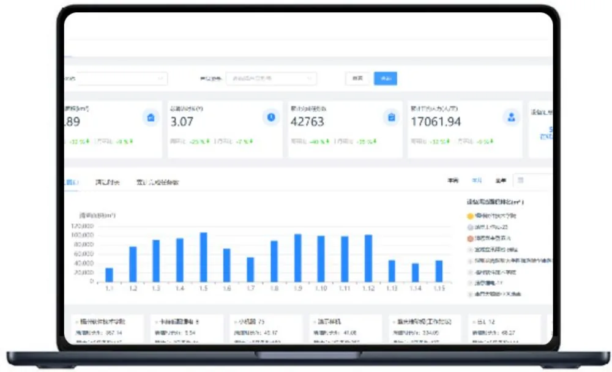Switch to the third chart tab
Viewport: 612px width, 372px height.
coord(157,182)
